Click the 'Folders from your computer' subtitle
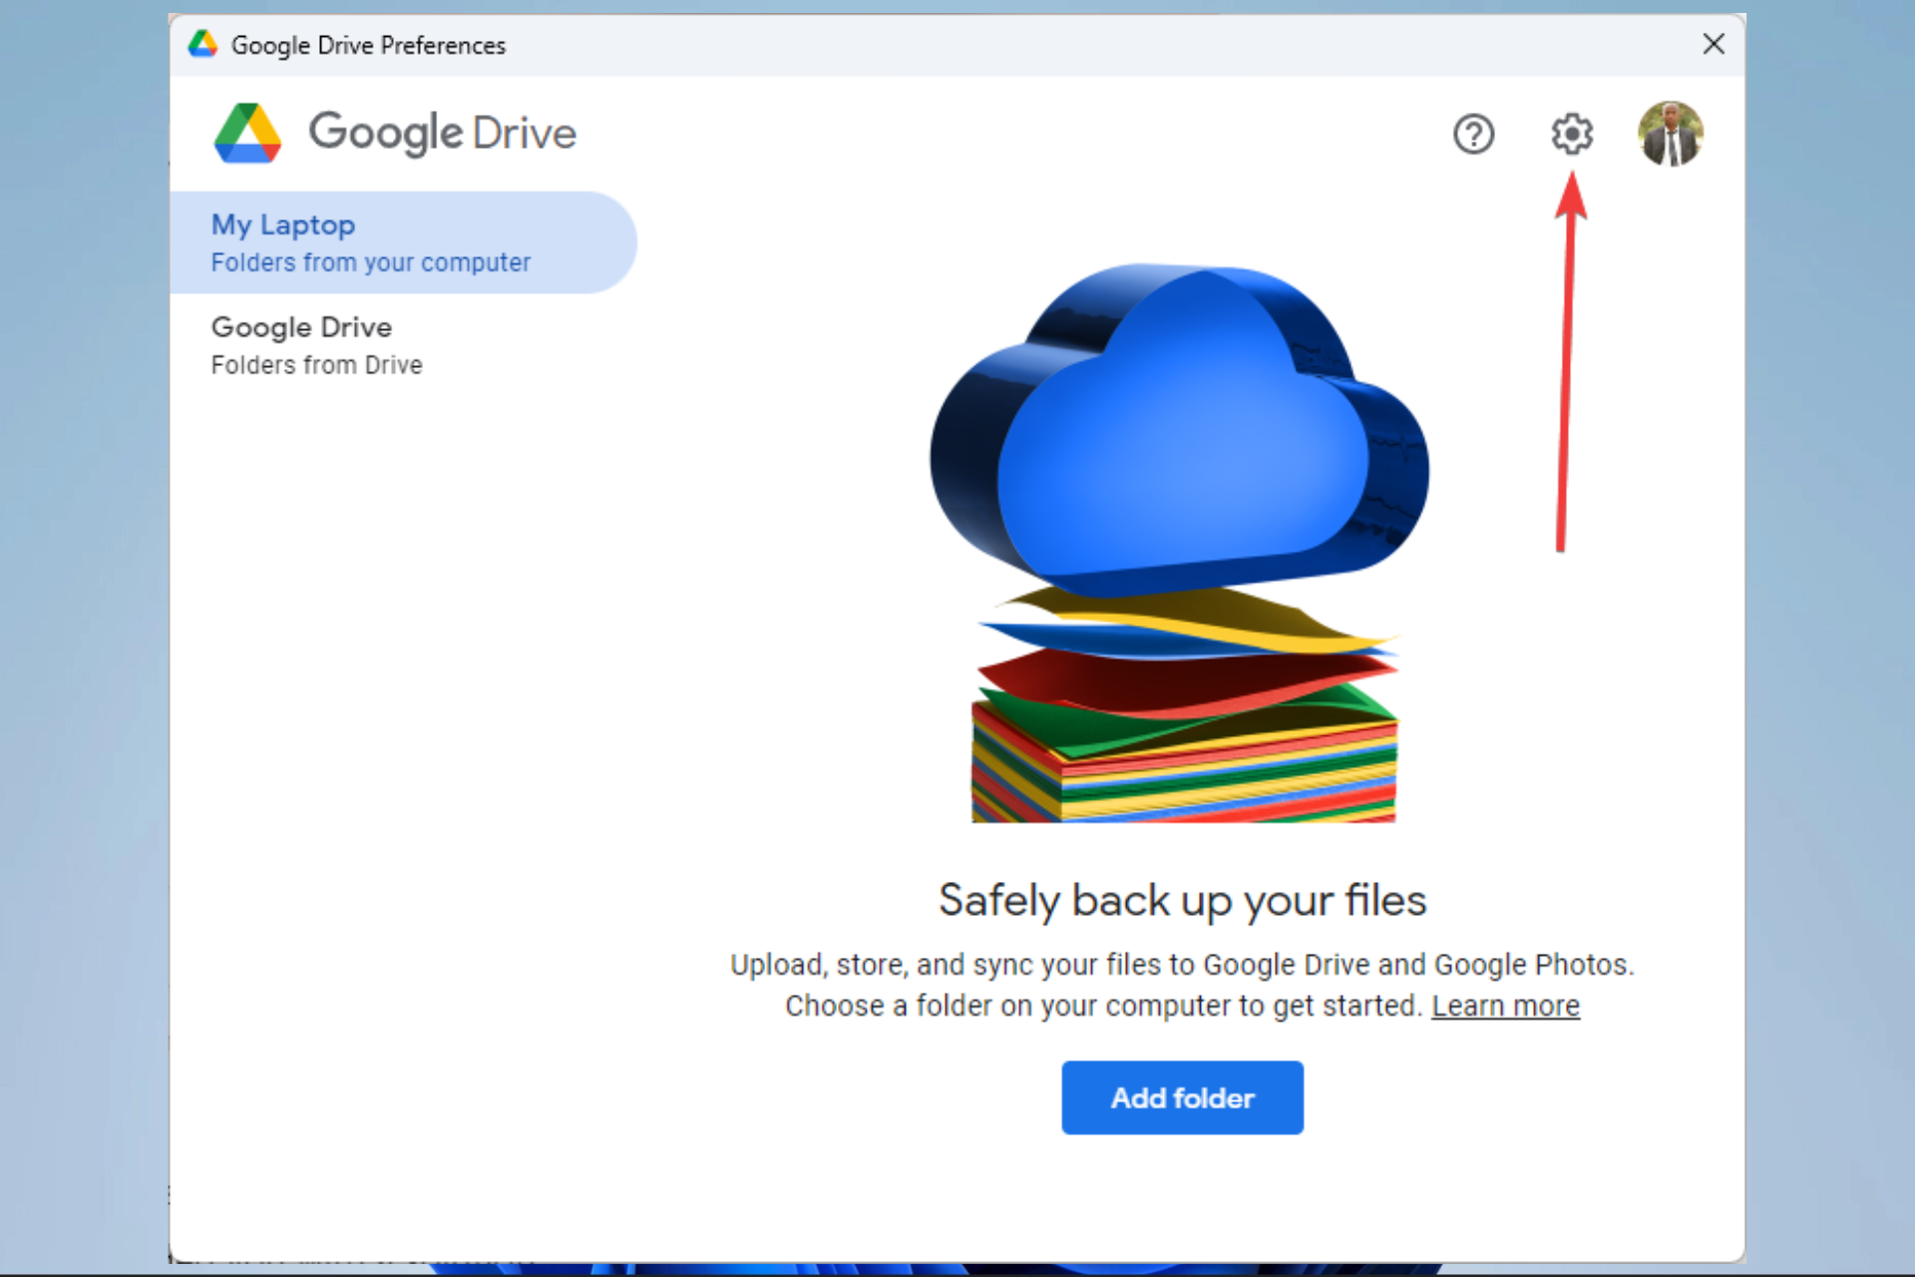 tap(370, 262)
